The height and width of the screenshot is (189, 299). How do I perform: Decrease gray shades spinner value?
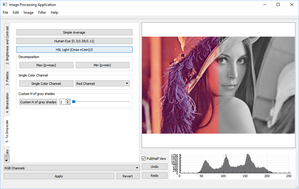pos(68,103)
